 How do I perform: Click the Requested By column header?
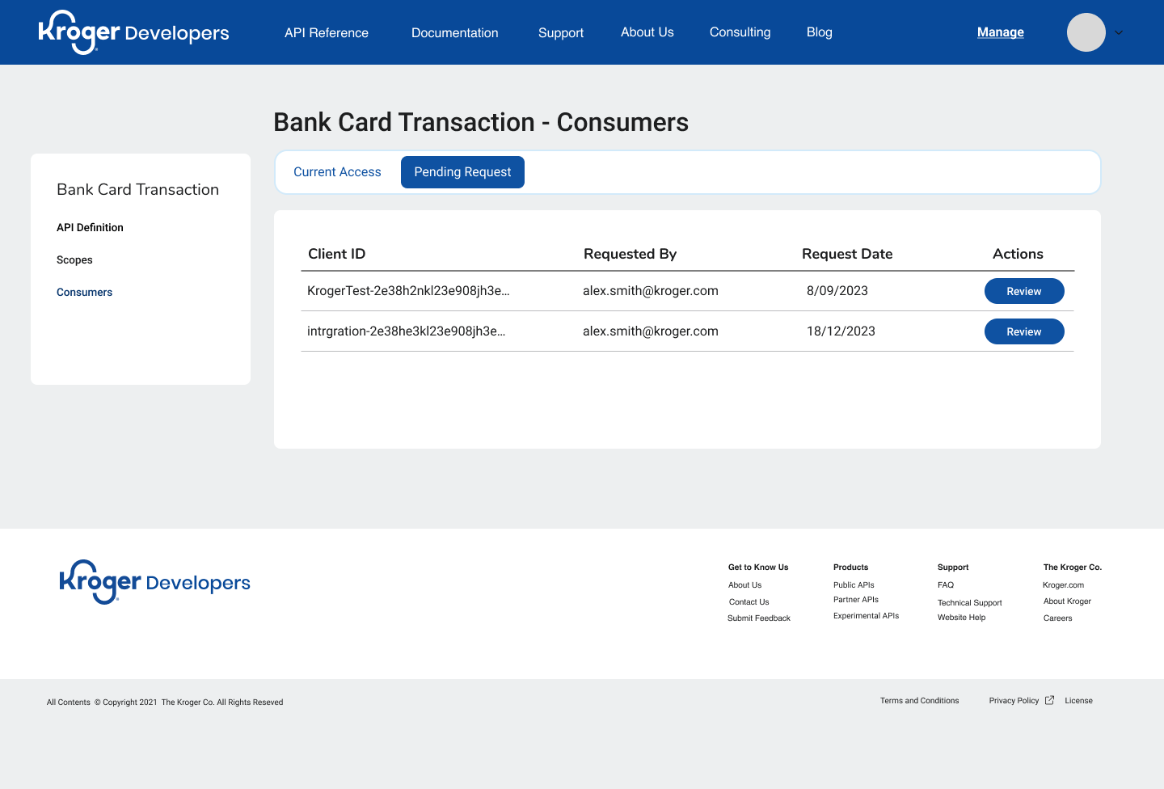(x=630, y=254)
